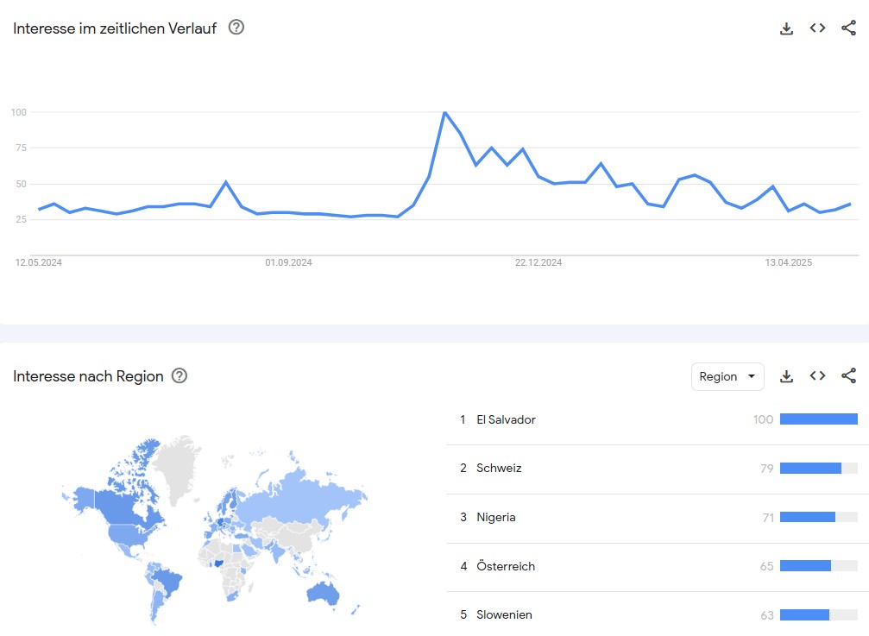Select El Salvador in region ranking
869x636 pixels.
click(x=658, y=420)
